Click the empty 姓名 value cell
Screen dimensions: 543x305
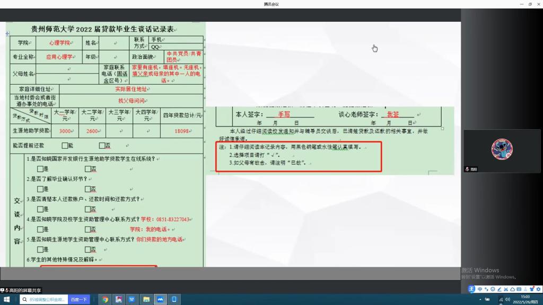(115, 43)
